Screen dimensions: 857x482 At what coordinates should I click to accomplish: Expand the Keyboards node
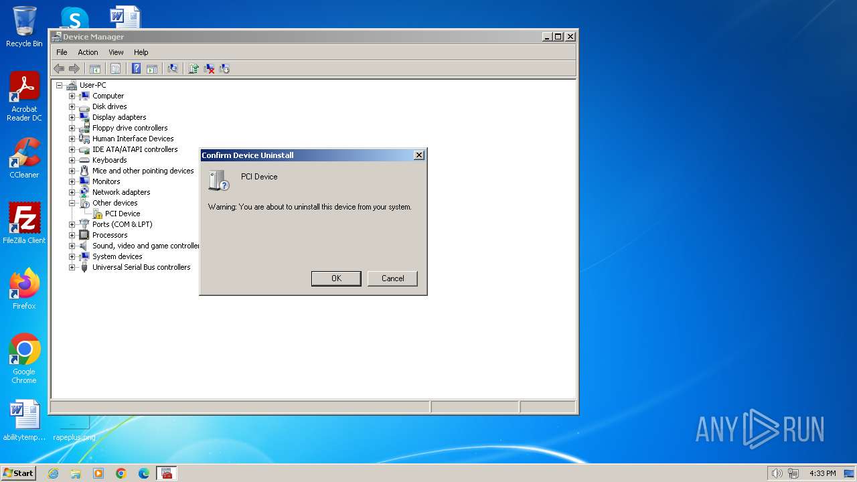point(72,160)
